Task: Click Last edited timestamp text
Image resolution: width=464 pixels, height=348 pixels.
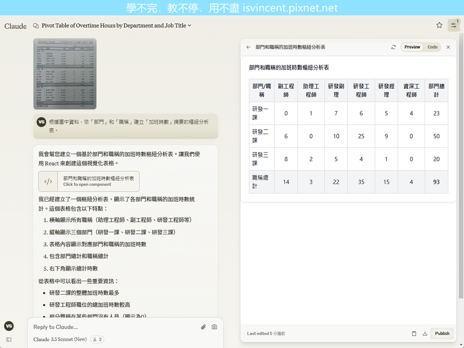Action: click(x=266, y=333)
